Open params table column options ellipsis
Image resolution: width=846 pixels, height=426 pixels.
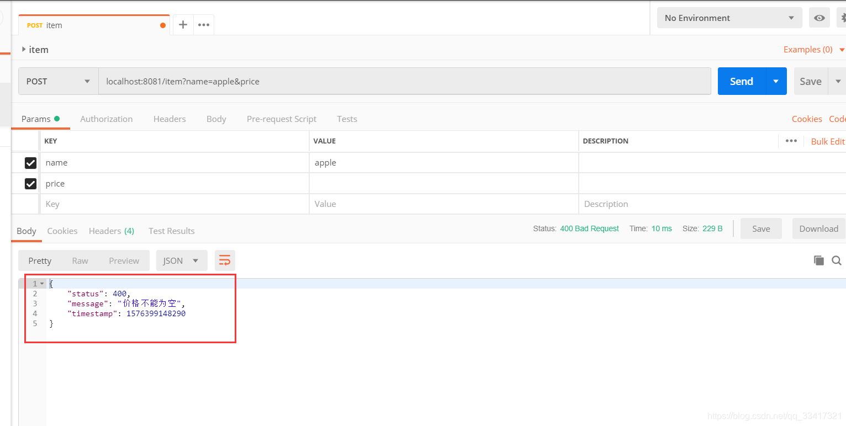(x=791, y=141)
